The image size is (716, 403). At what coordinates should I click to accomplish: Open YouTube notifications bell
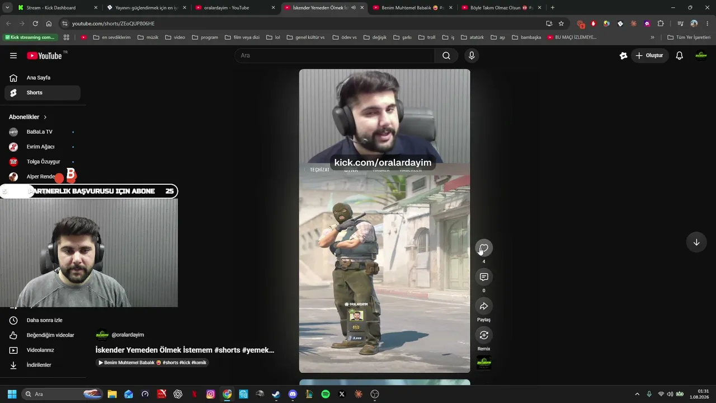tap(679, 55)
